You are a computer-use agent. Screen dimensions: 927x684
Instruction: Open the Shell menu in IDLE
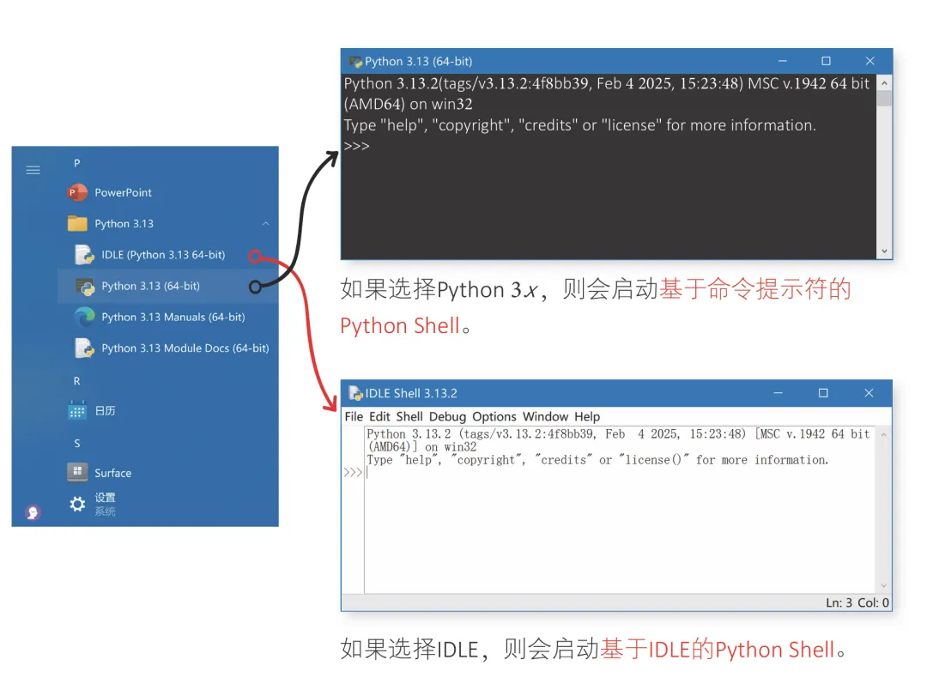[409, 417]
